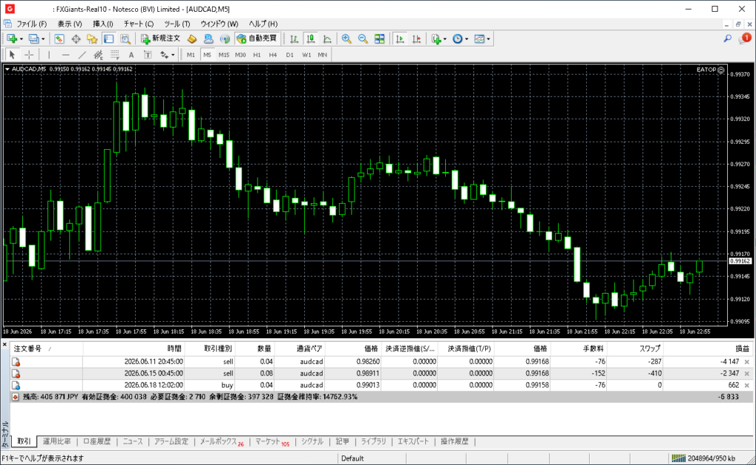The height and width of the screenshot is (465, 756).
Task: Open the ファイル (F) menu
Action: pos(32,24)
